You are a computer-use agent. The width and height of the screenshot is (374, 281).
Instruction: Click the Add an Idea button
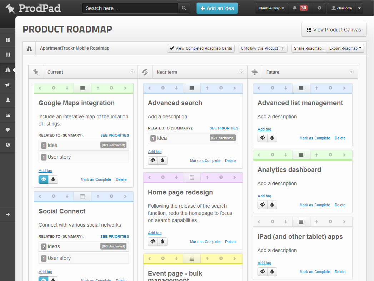point(217,8)
